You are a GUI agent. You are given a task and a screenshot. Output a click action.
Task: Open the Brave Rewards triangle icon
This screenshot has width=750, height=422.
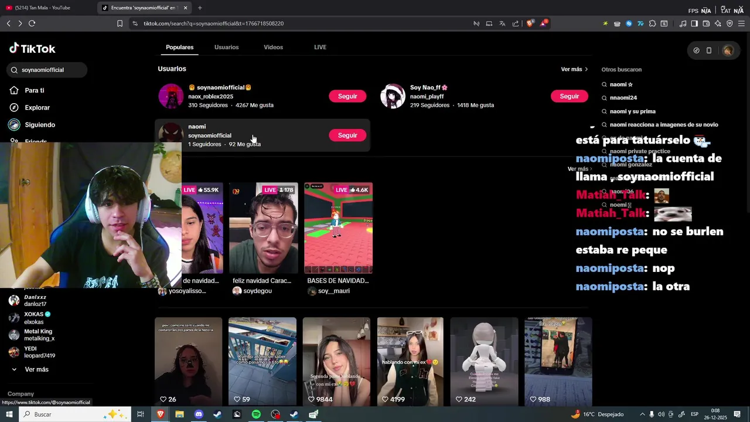click(x=544, y=23)
